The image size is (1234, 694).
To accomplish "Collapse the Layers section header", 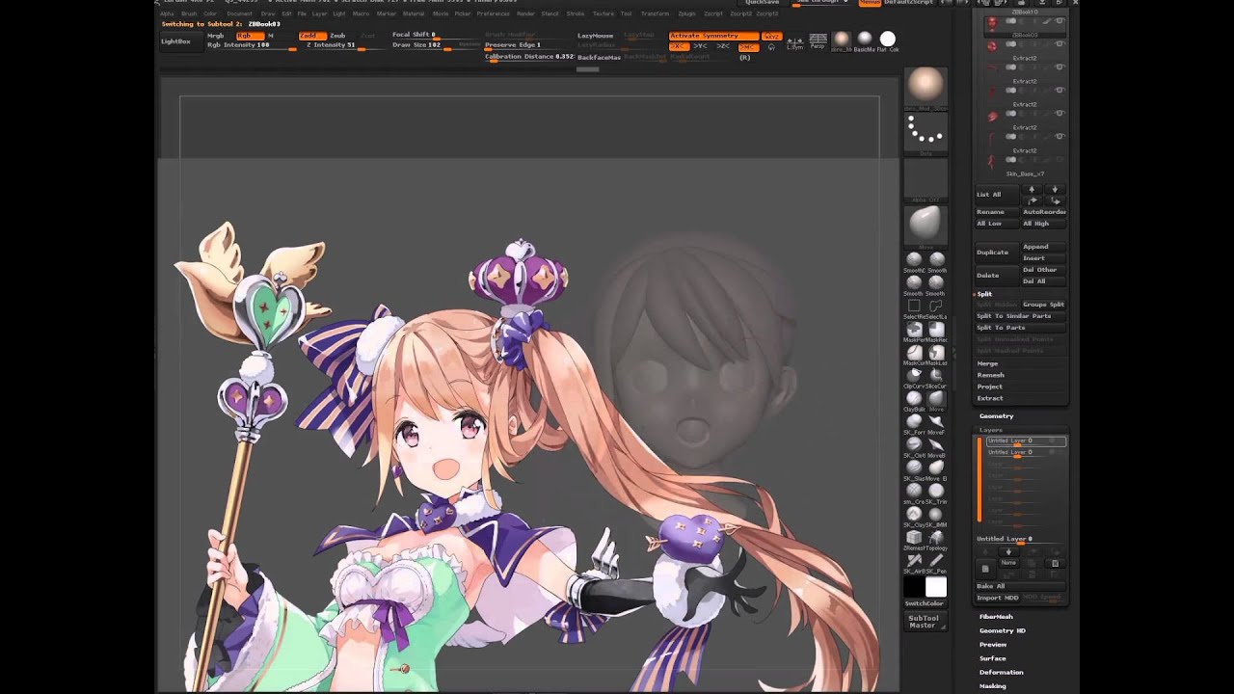I will pyautogui.click(x=991, y=430).
